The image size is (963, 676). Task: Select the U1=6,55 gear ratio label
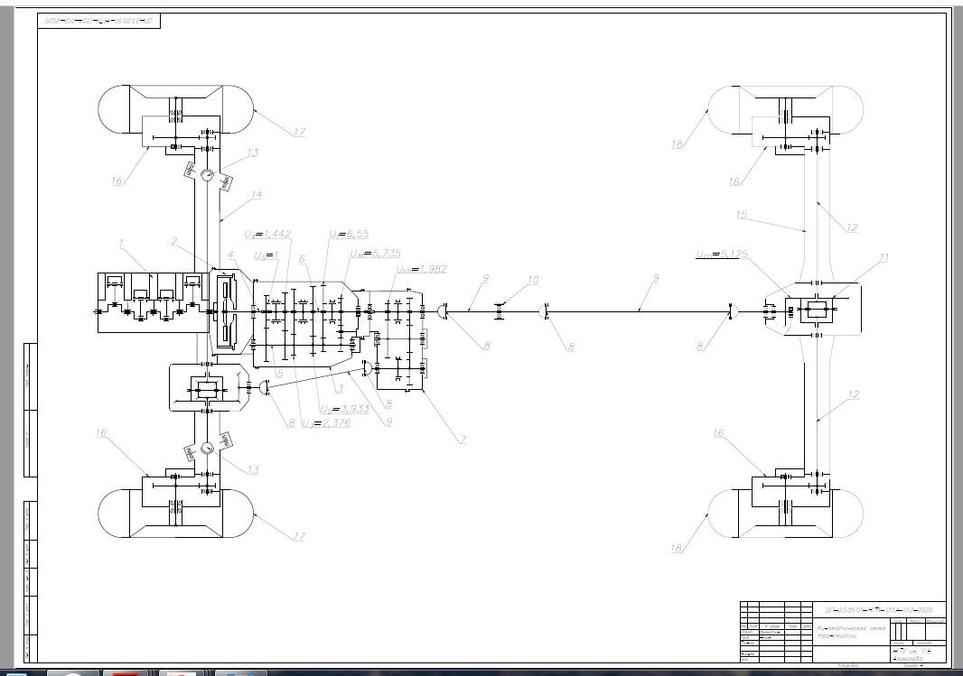345,235
